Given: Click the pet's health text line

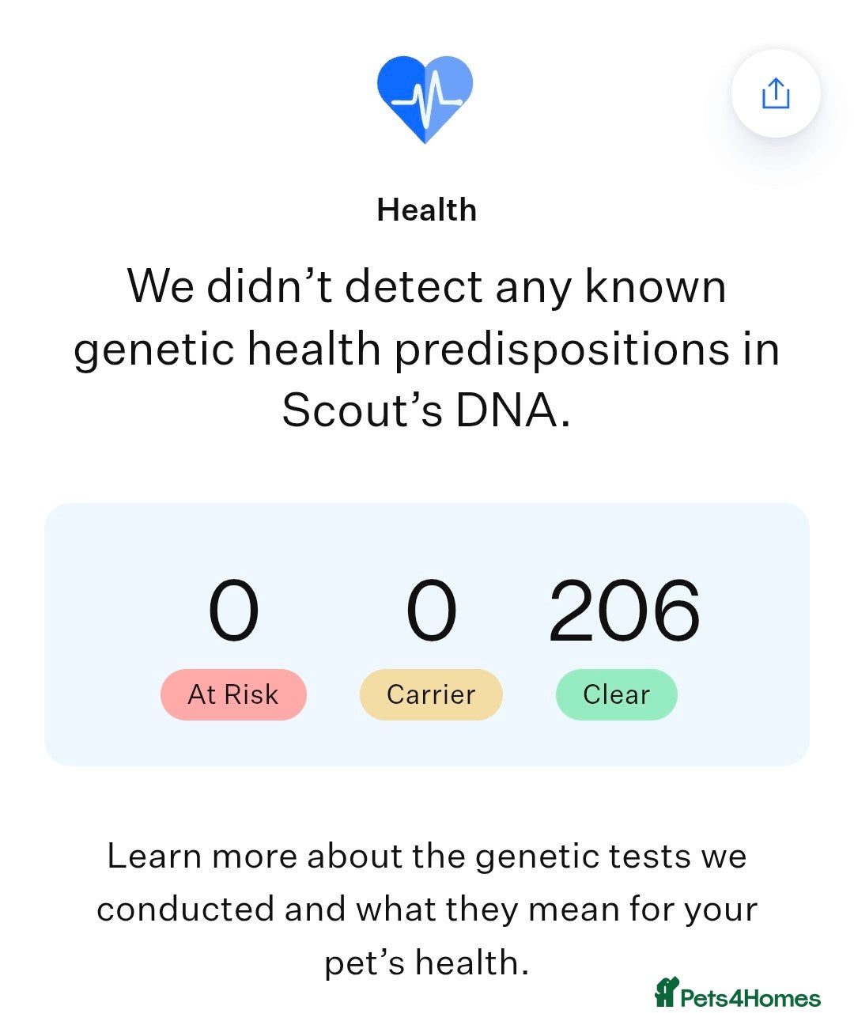Looking at the screenshot, I should tap(427, 963).
